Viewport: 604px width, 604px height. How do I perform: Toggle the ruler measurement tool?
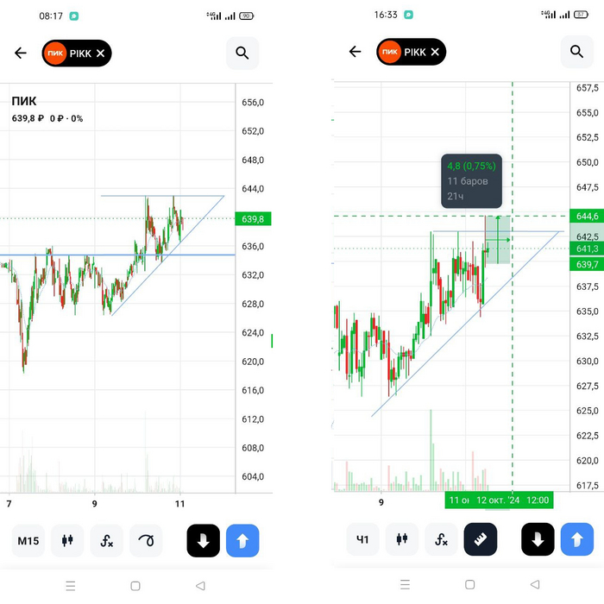pos(481,540)
